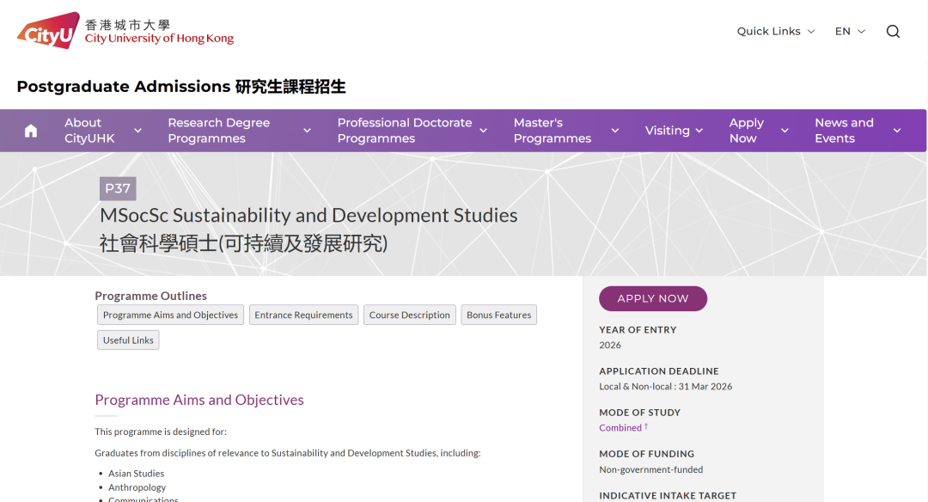
Task: Open the site search magnifier icon
Action: click(893, 31)
